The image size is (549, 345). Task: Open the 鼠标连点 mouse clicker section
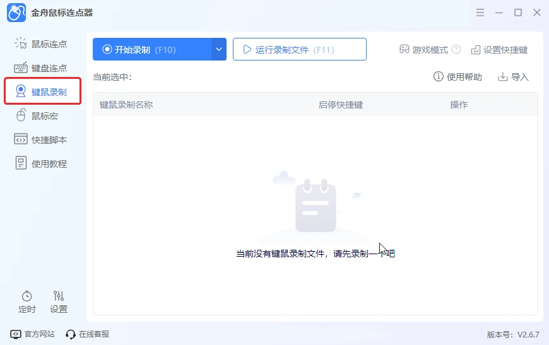40,44
